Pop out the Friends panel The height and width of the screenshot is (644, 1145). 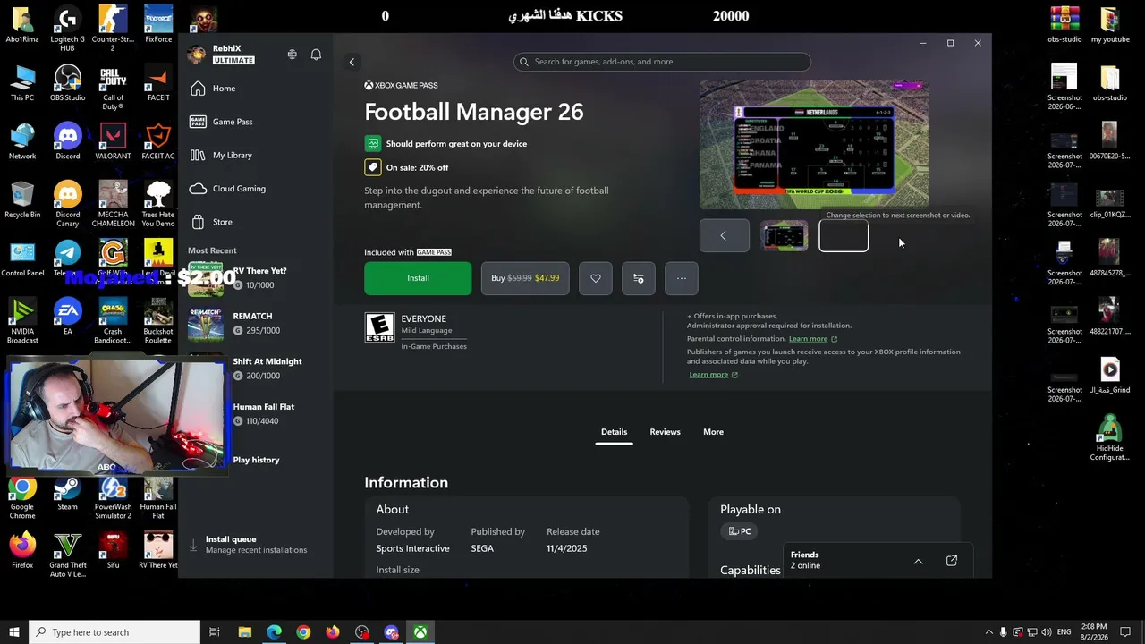click(952, 561)
